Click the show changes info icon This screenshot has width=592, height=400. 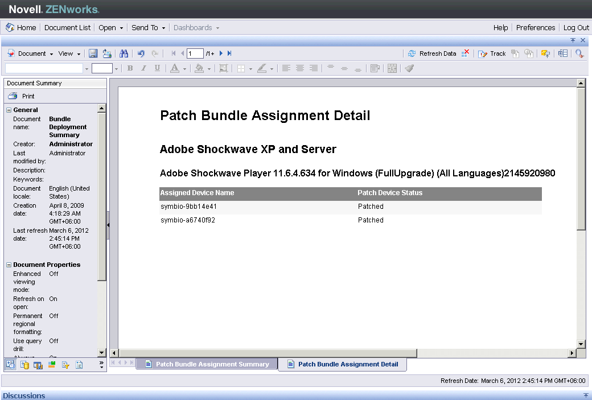[529, 53]
